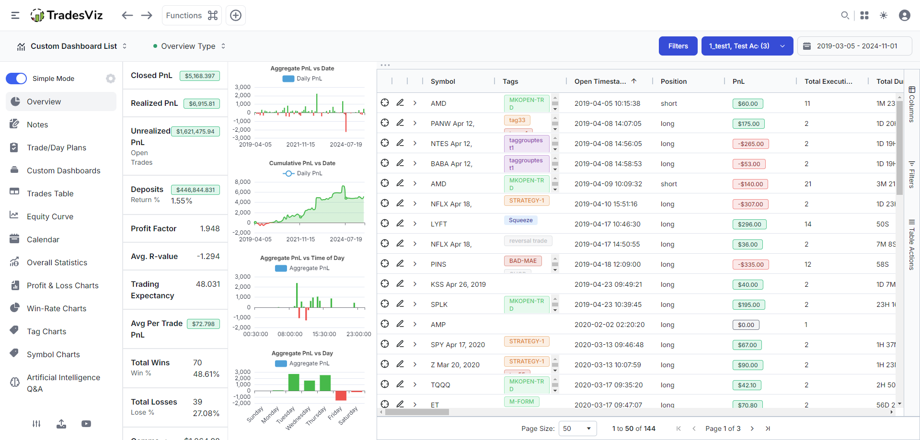Viewport: 920px width, 440px height.
Task: Sort by the Symbol column header
Action: click(x=443, y=81)
